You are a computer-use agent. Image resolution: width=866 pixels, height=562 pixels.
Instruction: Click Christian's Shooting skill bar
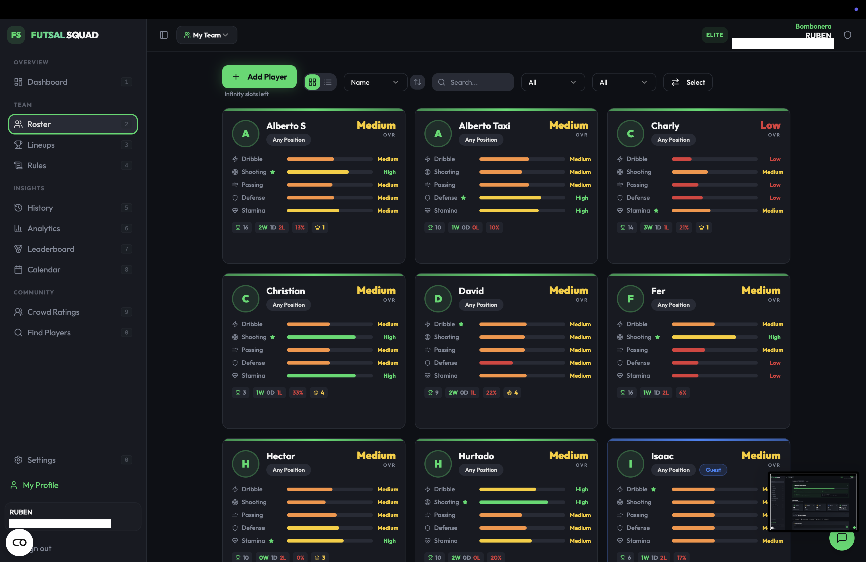pyautogui.click(x=329, y=337)
